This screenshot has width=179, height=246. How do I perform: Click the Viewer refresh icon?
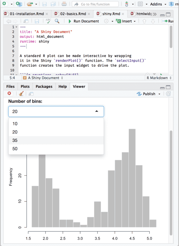[168, 94]
